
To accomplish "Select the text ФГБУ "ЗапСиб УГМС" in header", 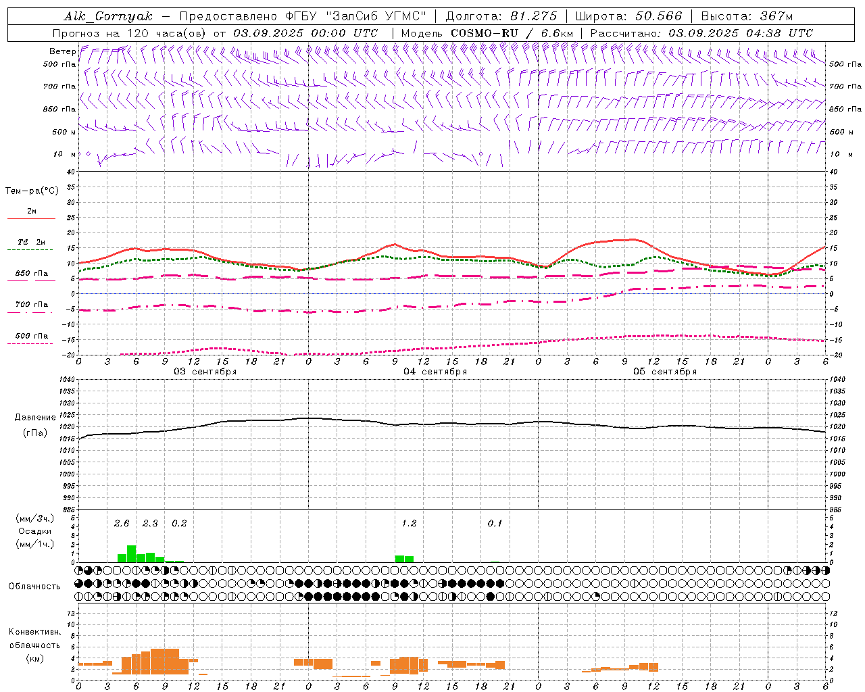I will click(357, 16).
